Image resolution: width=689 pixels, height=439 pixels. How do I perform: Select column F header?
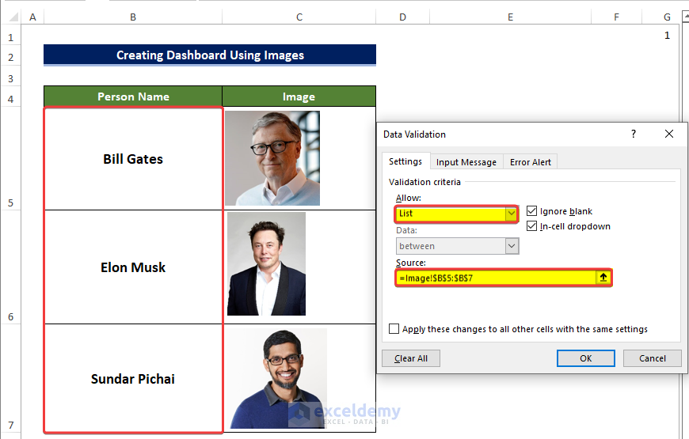click(x=616, y=17)
